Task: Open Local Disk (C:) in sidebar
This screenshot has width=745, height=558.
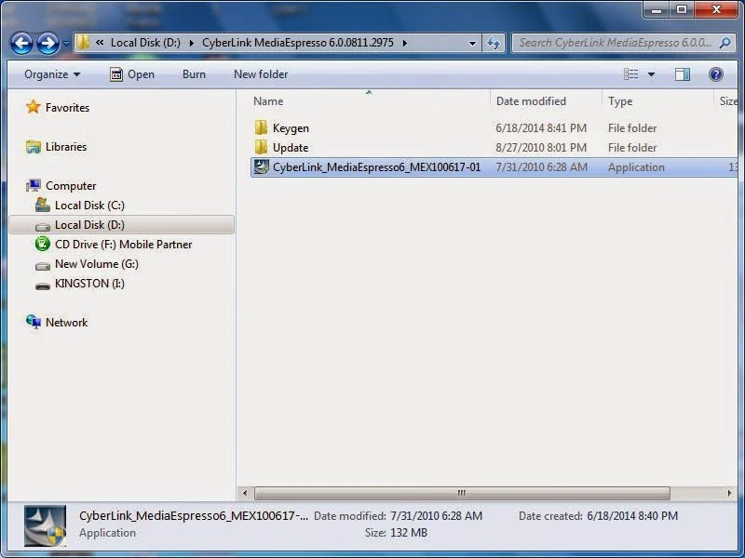Action: 89,205
